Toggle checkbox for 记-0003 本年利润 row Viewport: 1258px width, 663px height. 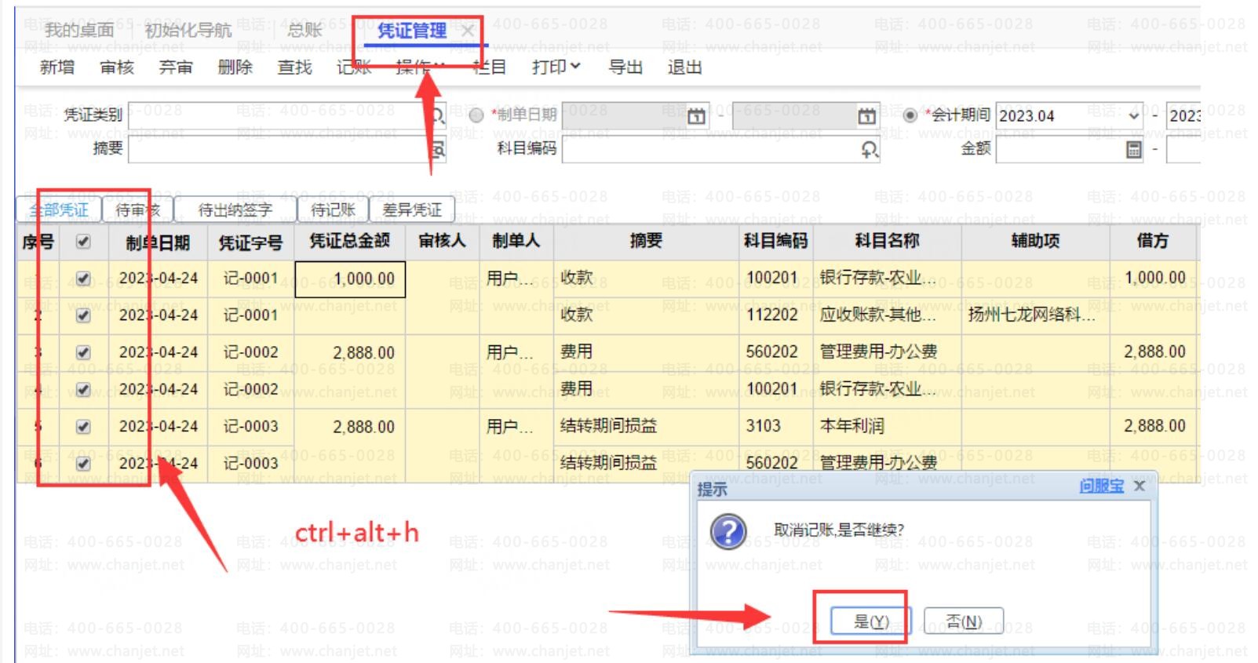pos(83,427)
